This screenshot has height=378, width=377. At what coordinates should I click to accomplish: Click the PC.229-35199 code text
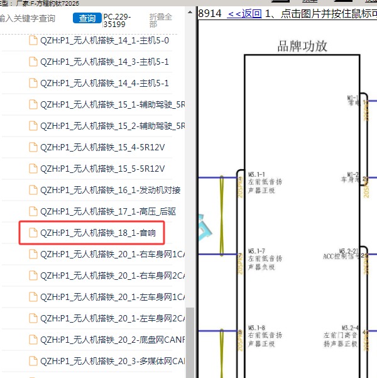pos(117,21)
